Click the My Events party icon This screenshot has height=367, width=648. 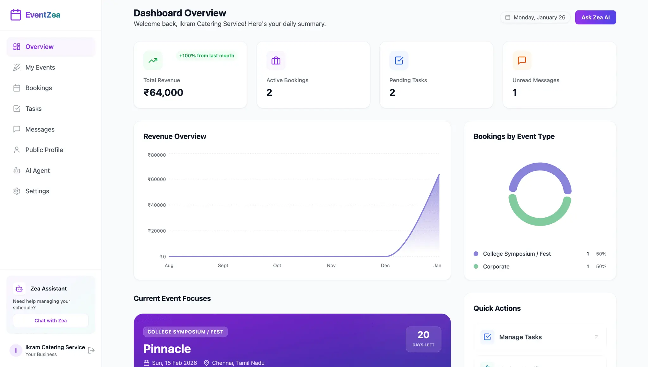tap(17, 67)
